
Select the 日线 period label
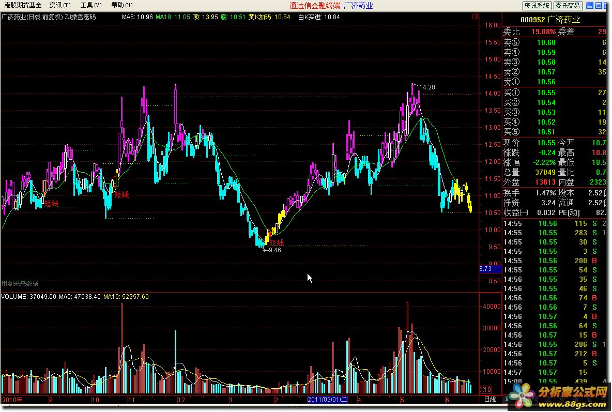(x=490, y=400)
